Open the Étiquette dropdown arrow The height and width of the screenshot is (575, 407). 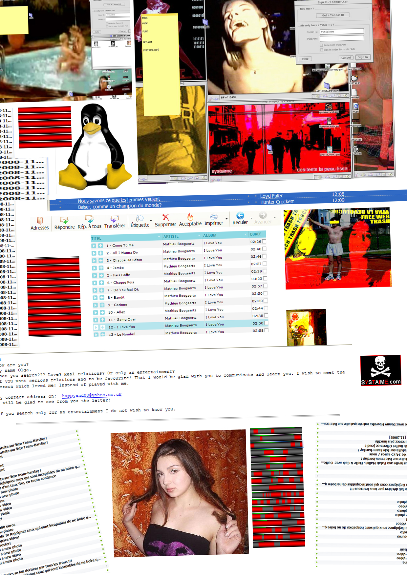pos(151,221)
